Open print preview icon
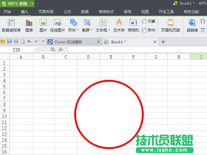The height and width of the screenshot is (155, 207). pyautogui.click(x=23, y=41)
